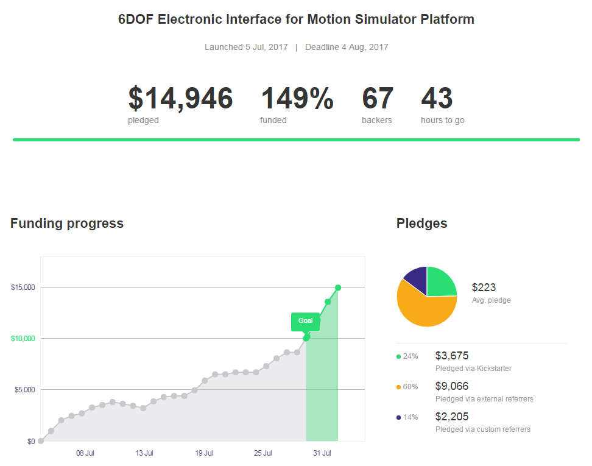Screen dimensions: 592x466
Task: Click the green funding progress bar
Action: pos(296,139)
